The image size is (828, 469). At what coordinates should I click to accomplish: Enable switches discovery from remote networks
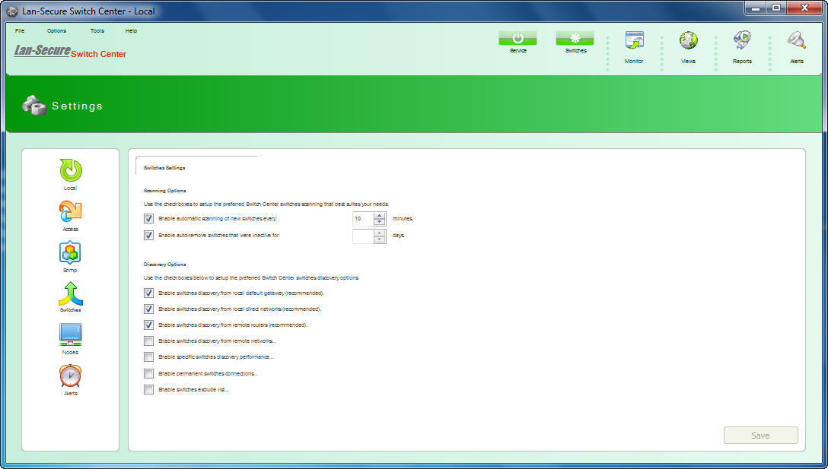point(149,341)
